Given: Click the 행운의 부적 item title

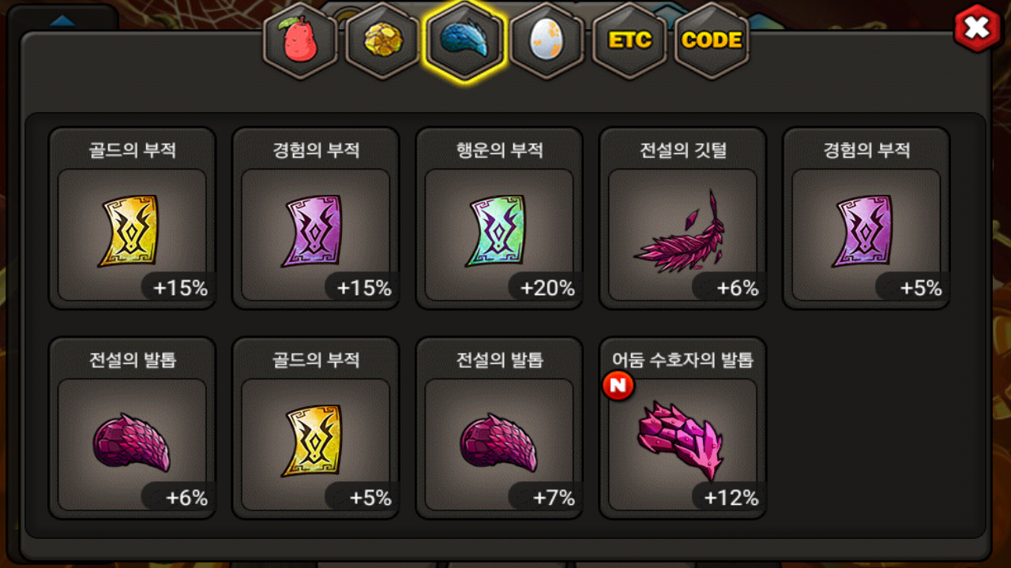Looking at the screenshot, I should pyautogui.click(x=499, y=150).
